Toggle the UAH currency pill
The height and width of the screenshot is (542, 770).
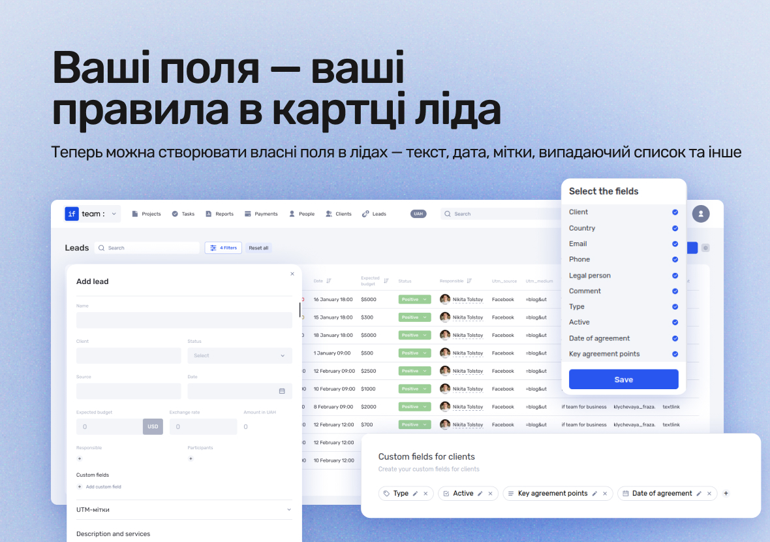click(x=418, y=214)
